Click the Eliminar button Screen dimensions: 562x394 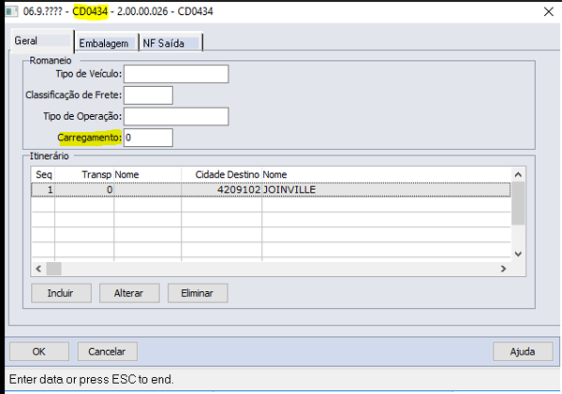198,293
